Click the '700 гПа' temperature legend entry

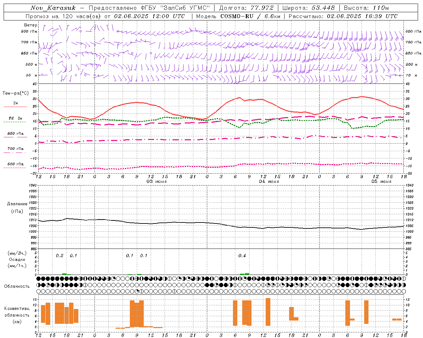tap(15, 149)
